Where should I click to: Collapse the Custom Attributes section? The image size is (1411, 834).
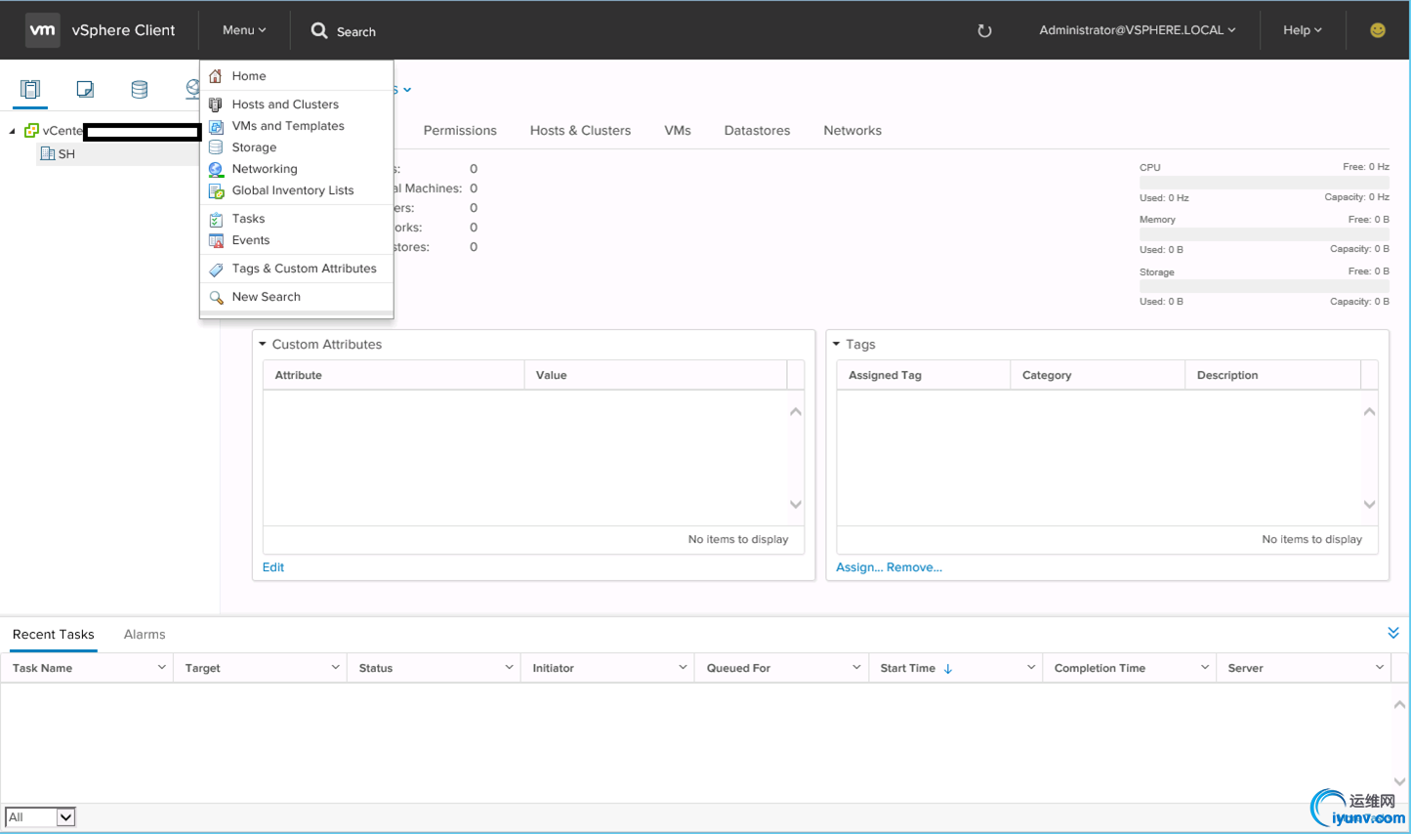[263, 345]
